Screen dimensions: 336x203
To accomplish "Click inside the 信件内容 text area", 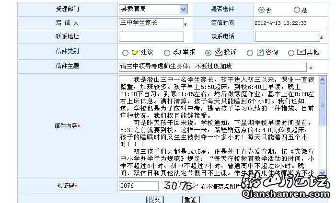I will [x=219, y=126].
